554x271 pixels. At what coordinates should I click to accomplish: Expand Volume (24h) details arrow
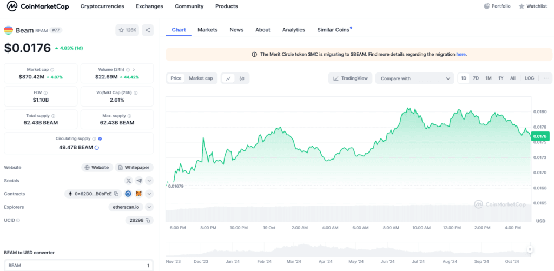click(134, 70)
